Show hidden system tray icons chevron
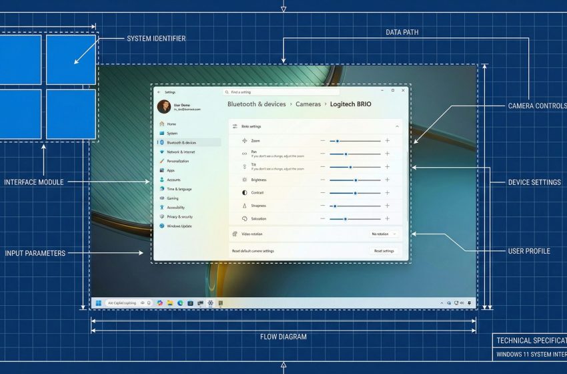The image size is (567, 374). [442, 303]
